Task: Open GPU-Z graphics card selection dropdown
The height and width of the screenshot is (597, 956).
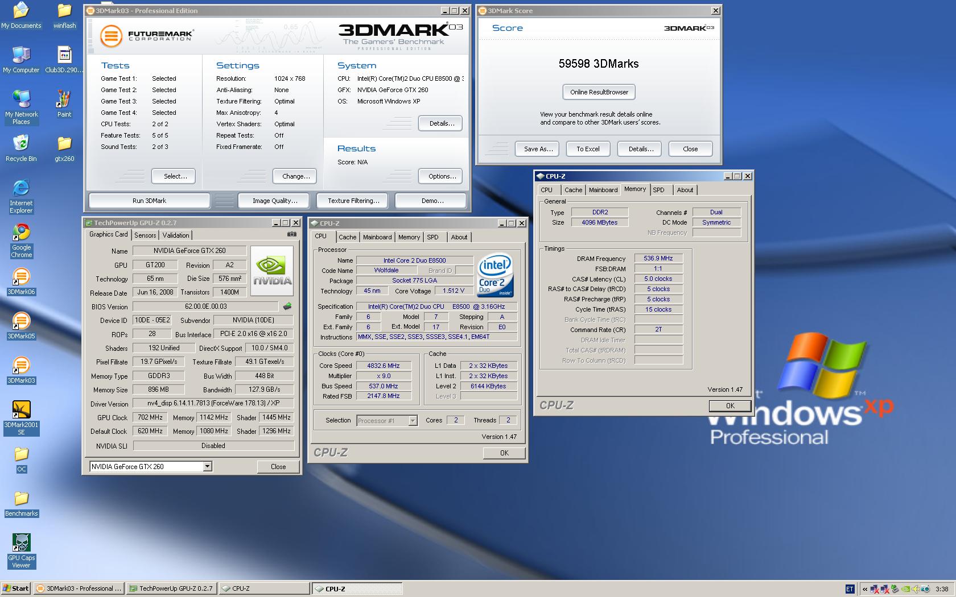Action: (x=207, y=467)
